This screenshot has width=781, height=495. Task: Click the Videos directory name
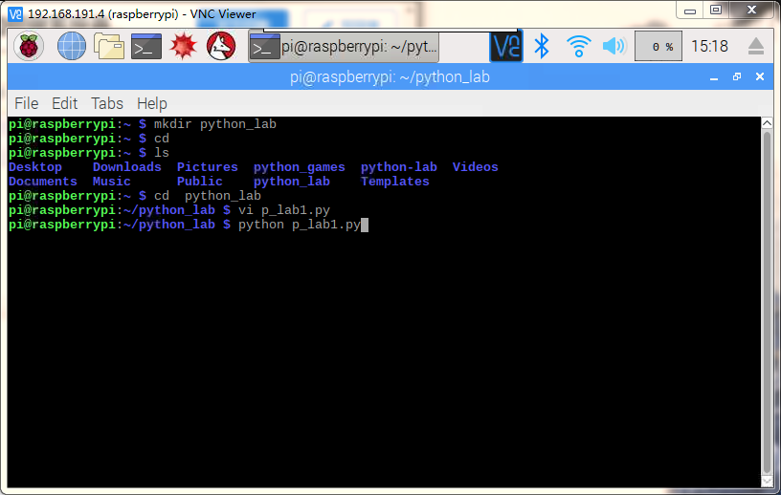click(x=475, y=167)
